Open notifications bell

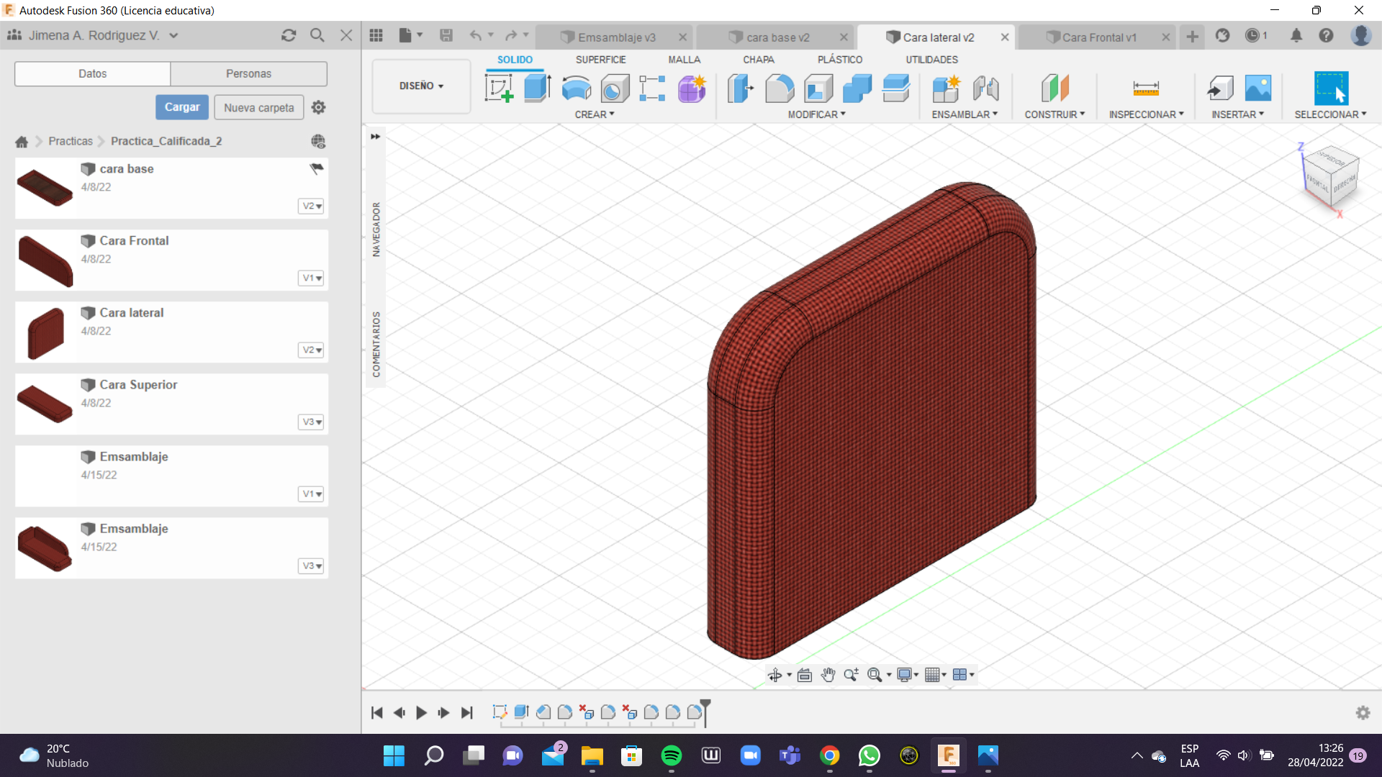coord(1296,35)
